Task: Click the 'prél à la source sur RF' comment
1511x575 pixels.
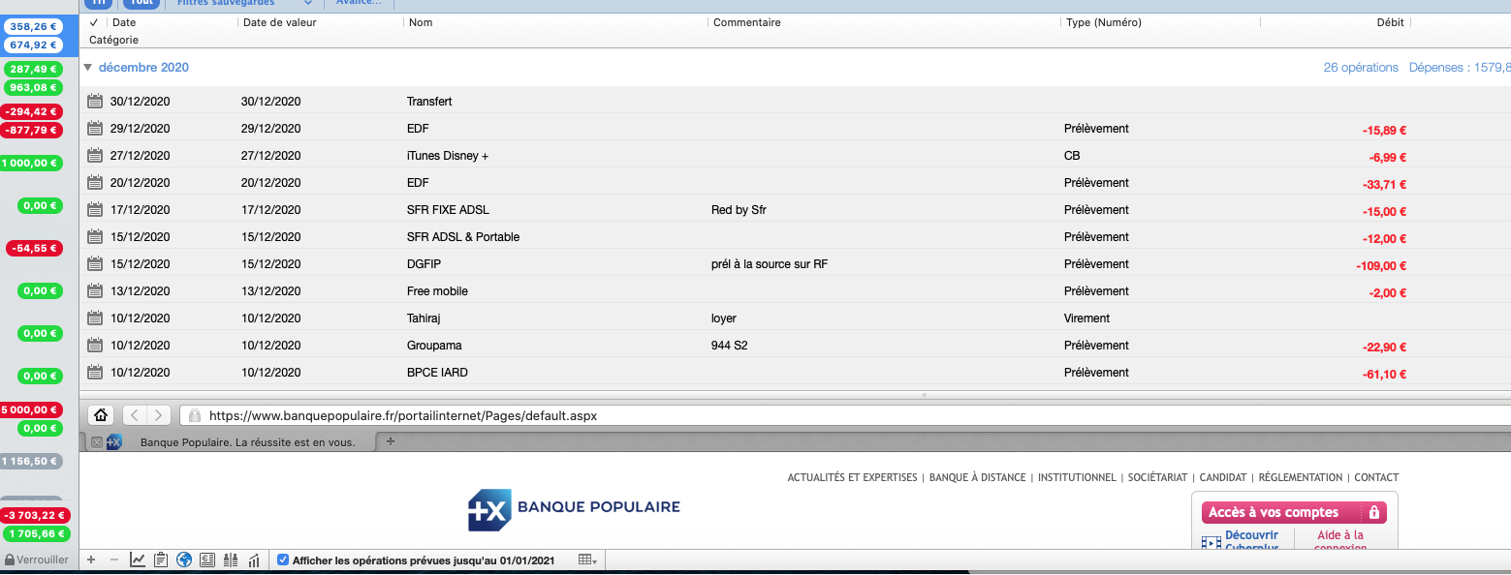Action: point(770,263)
